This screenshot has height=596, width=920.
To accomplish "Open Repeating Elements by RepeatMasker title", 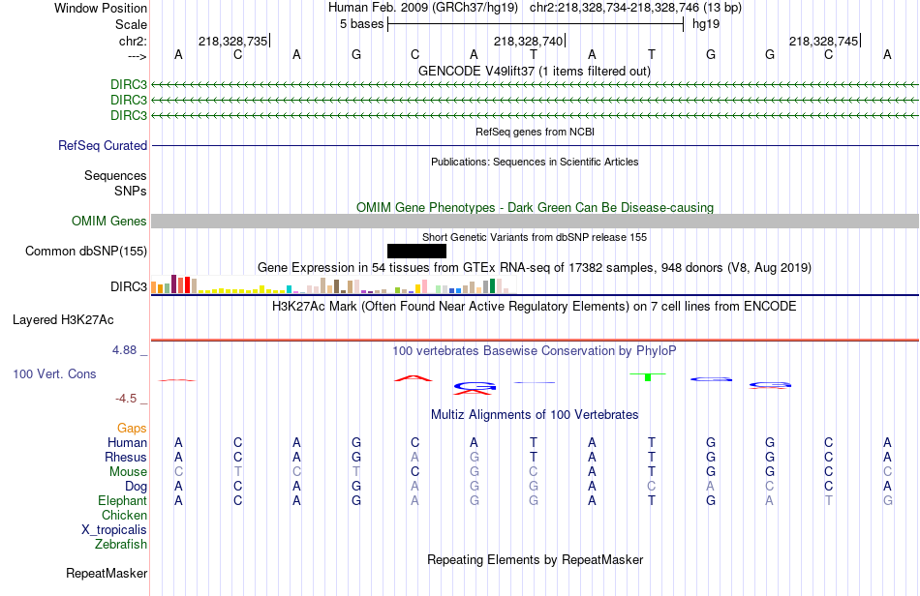I will 535,559.
